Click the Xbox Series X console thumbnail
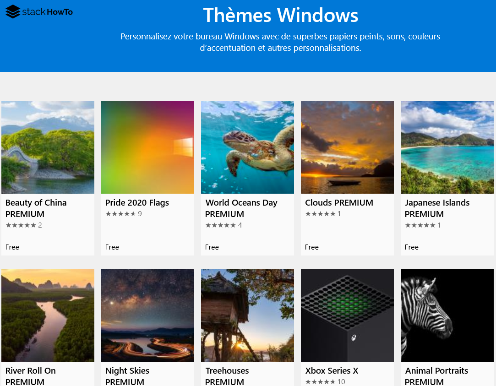Image resolution: width=496 pixels, height=386 pixels. 347,315
